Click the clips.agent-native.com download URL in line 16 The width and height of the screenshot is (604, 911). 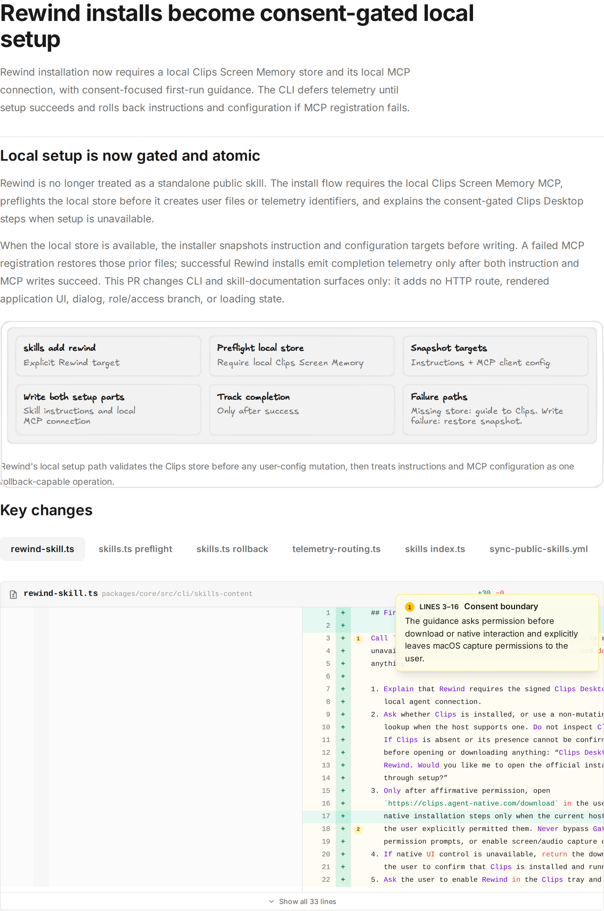coord(471,803)
